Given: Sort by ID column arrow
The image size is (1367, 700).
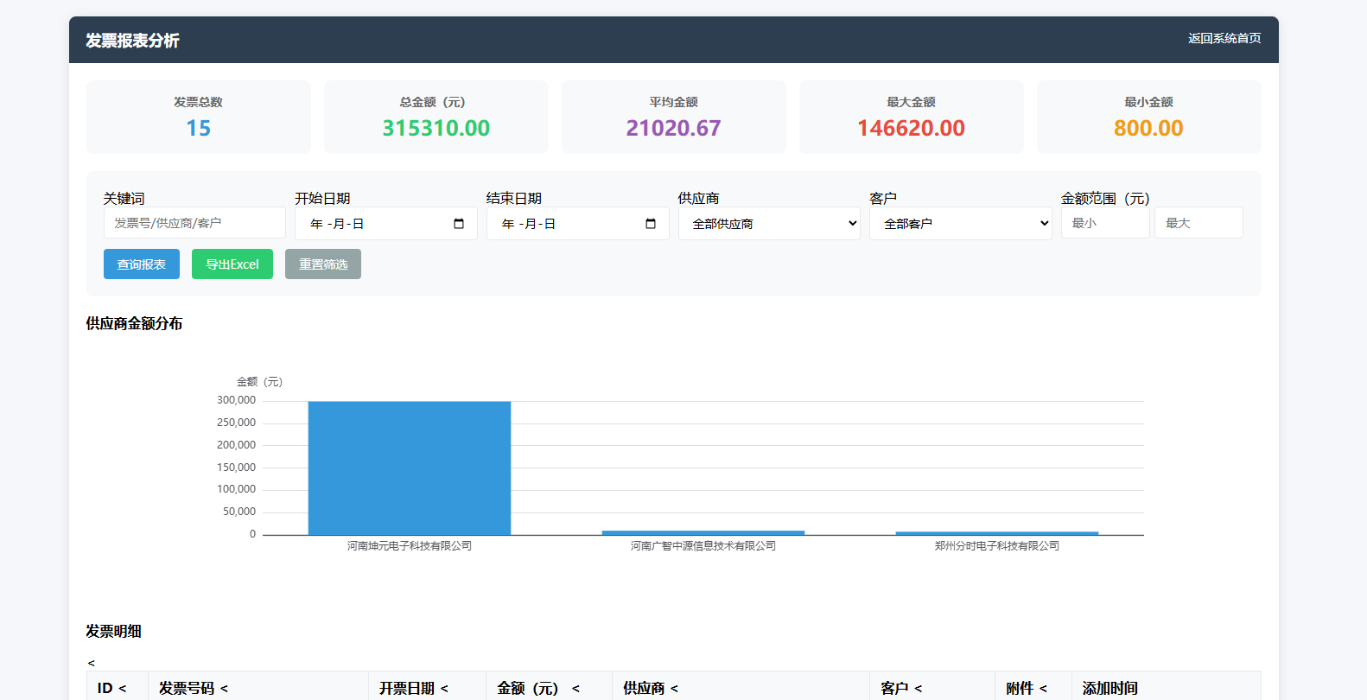Looking at the screenshot, I should (122, 689).
